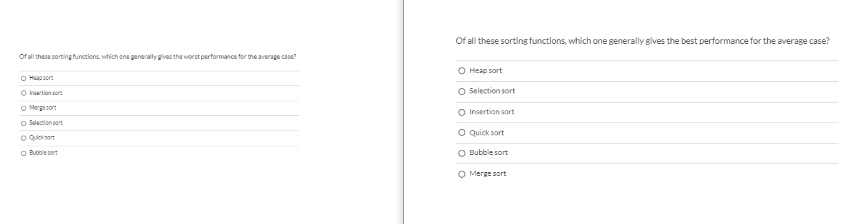Mark Bubble sort radio in best-performance question
This screenshot has width=860, height=224.
tap(462, 153)
